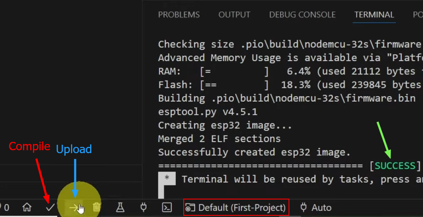Run tests with the flask icon
The height and width of the screenshot is (217, 423).
[x=120, y=207]
